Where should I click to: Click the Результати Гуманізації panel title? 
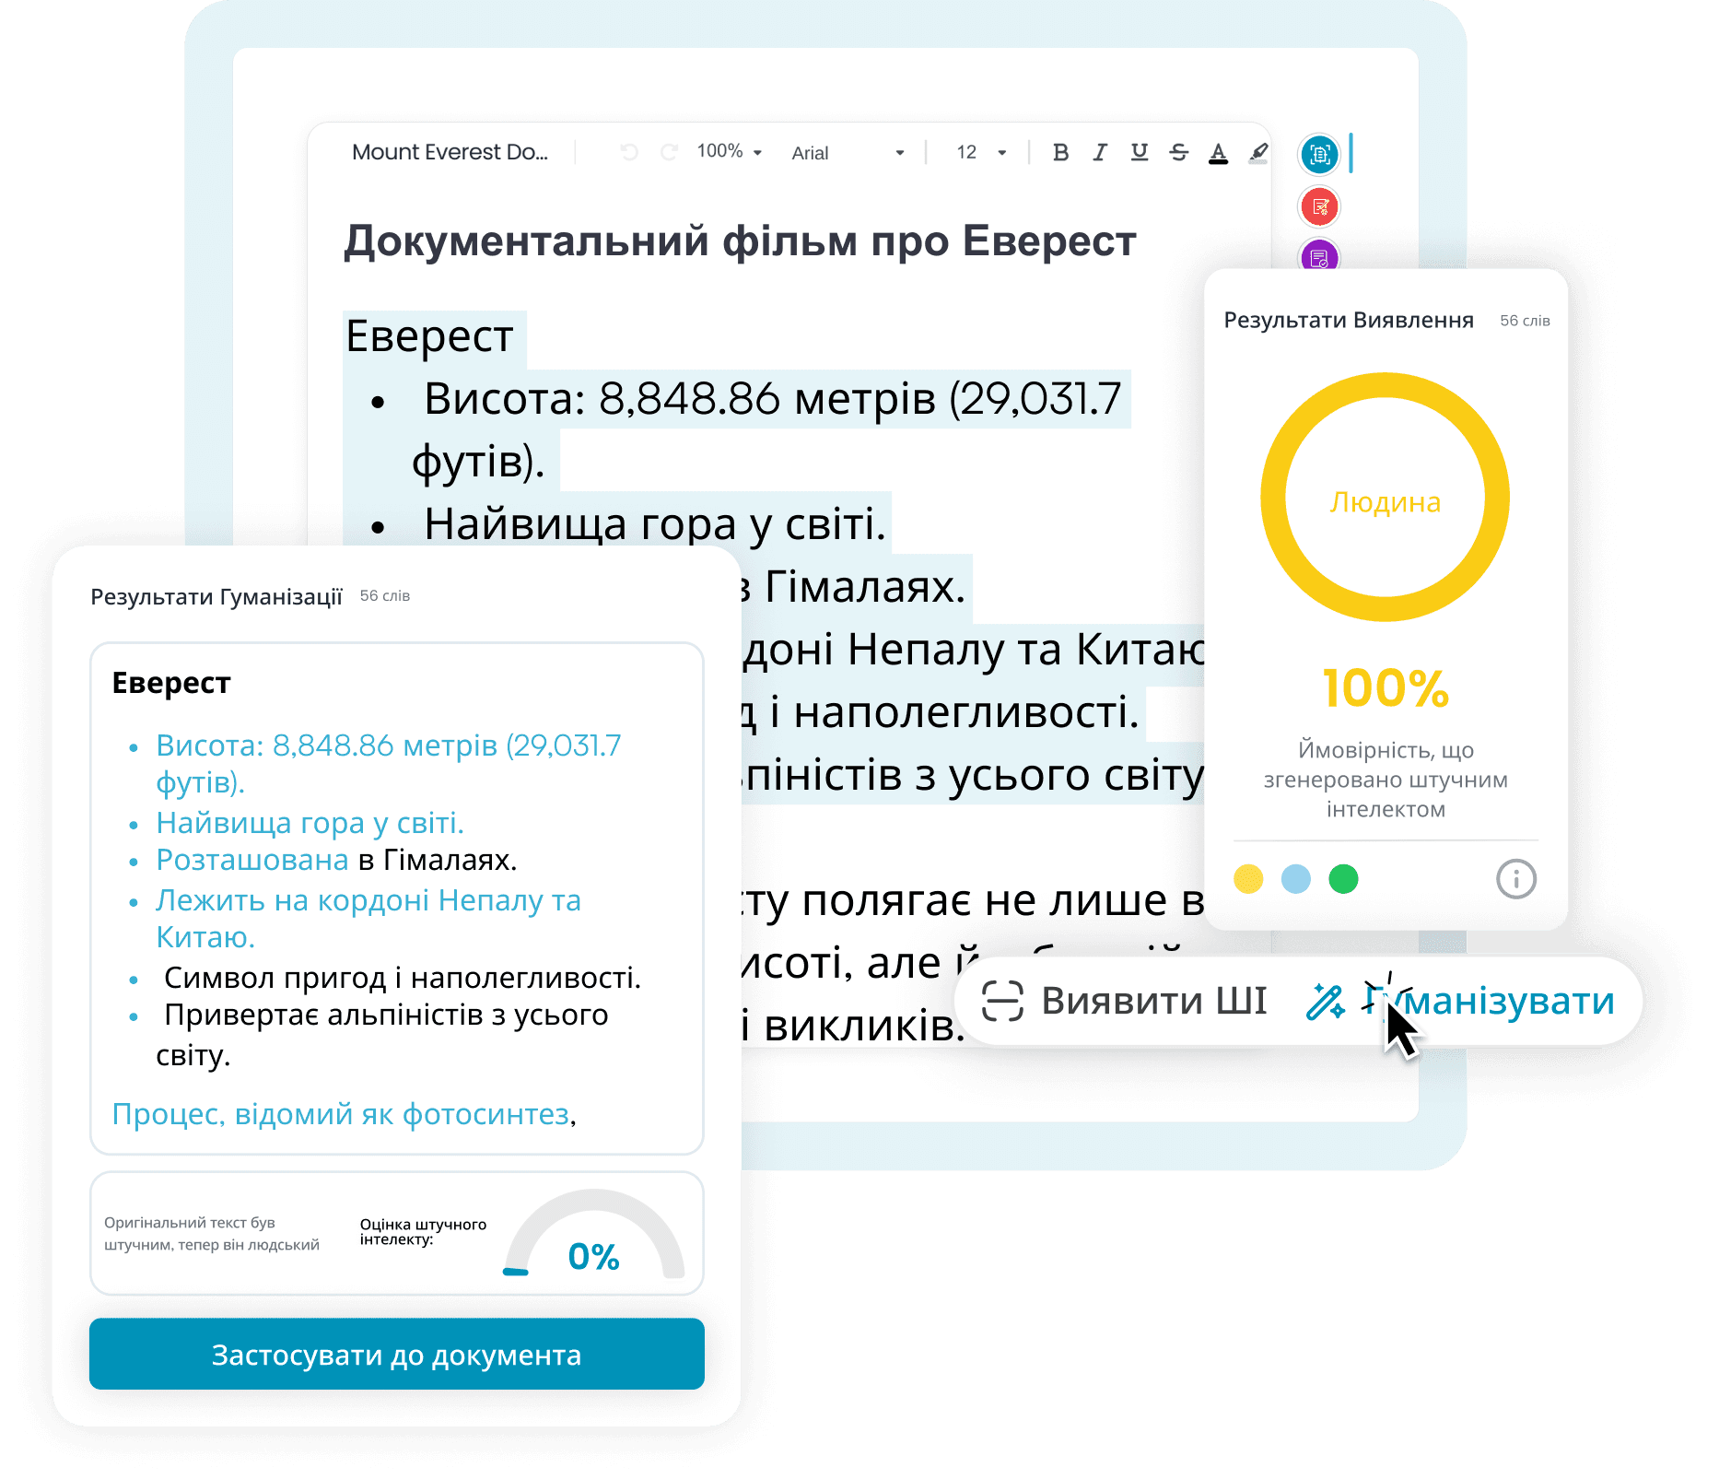(216, 597)
